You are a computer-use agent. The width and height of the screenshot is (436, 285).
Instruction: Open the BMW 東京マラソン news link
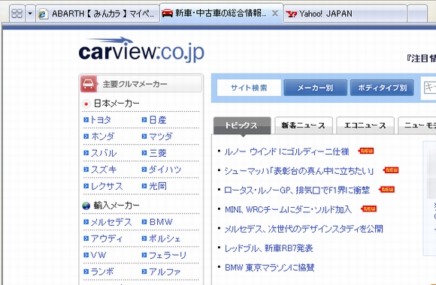pos(269,267)
